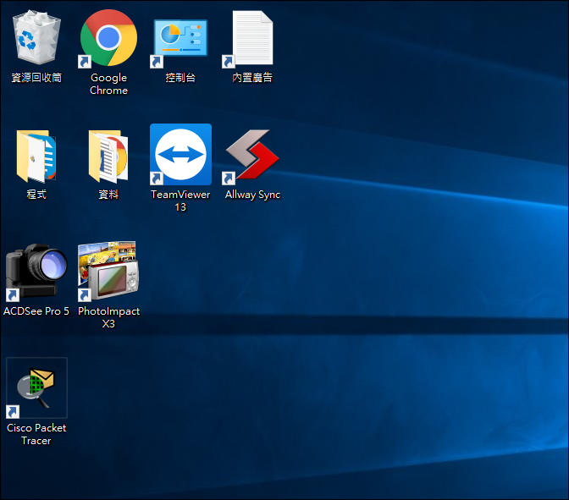
Task: Click the "PhotoImpact X3" label text
Action: coord(108,317)
